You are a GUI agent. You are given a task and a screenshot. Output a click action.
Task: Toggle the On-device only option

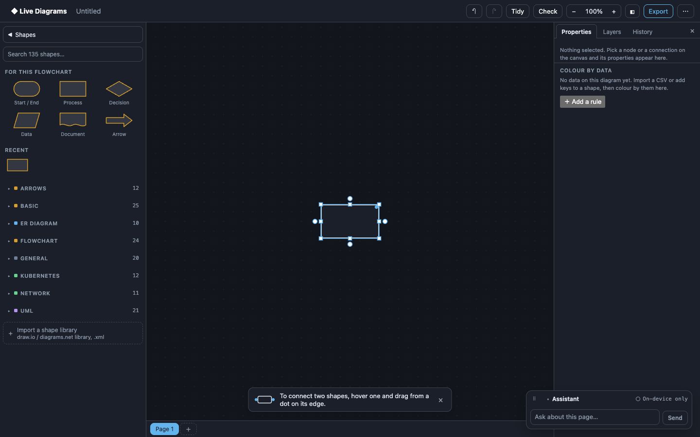[x=662, y=399]
